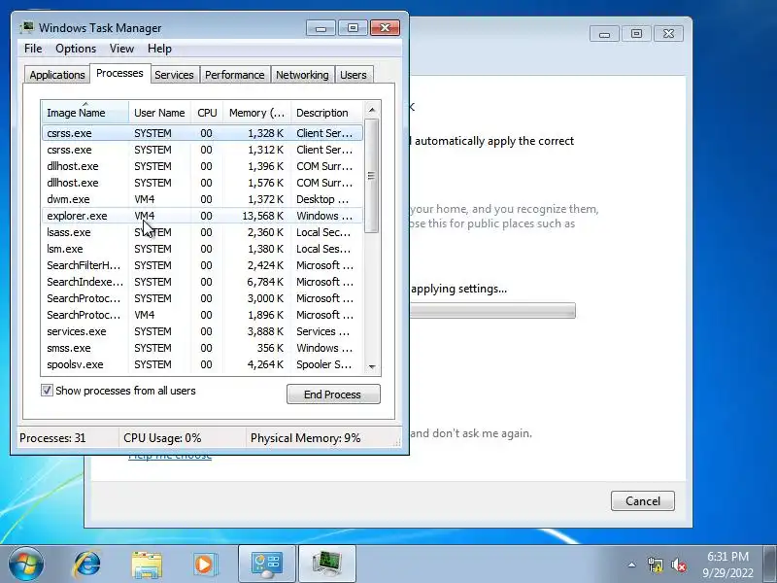Viewport: 777px width, 583px height.
Task: Select the spoolsv.exe process row
Action: click(x=202, y=364)
